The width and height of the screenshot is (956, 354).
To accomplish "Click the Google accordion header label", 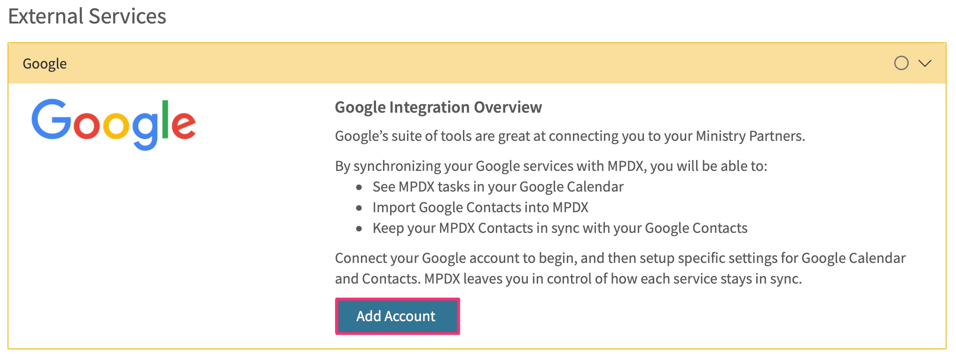I will click(x=45, y=63).
